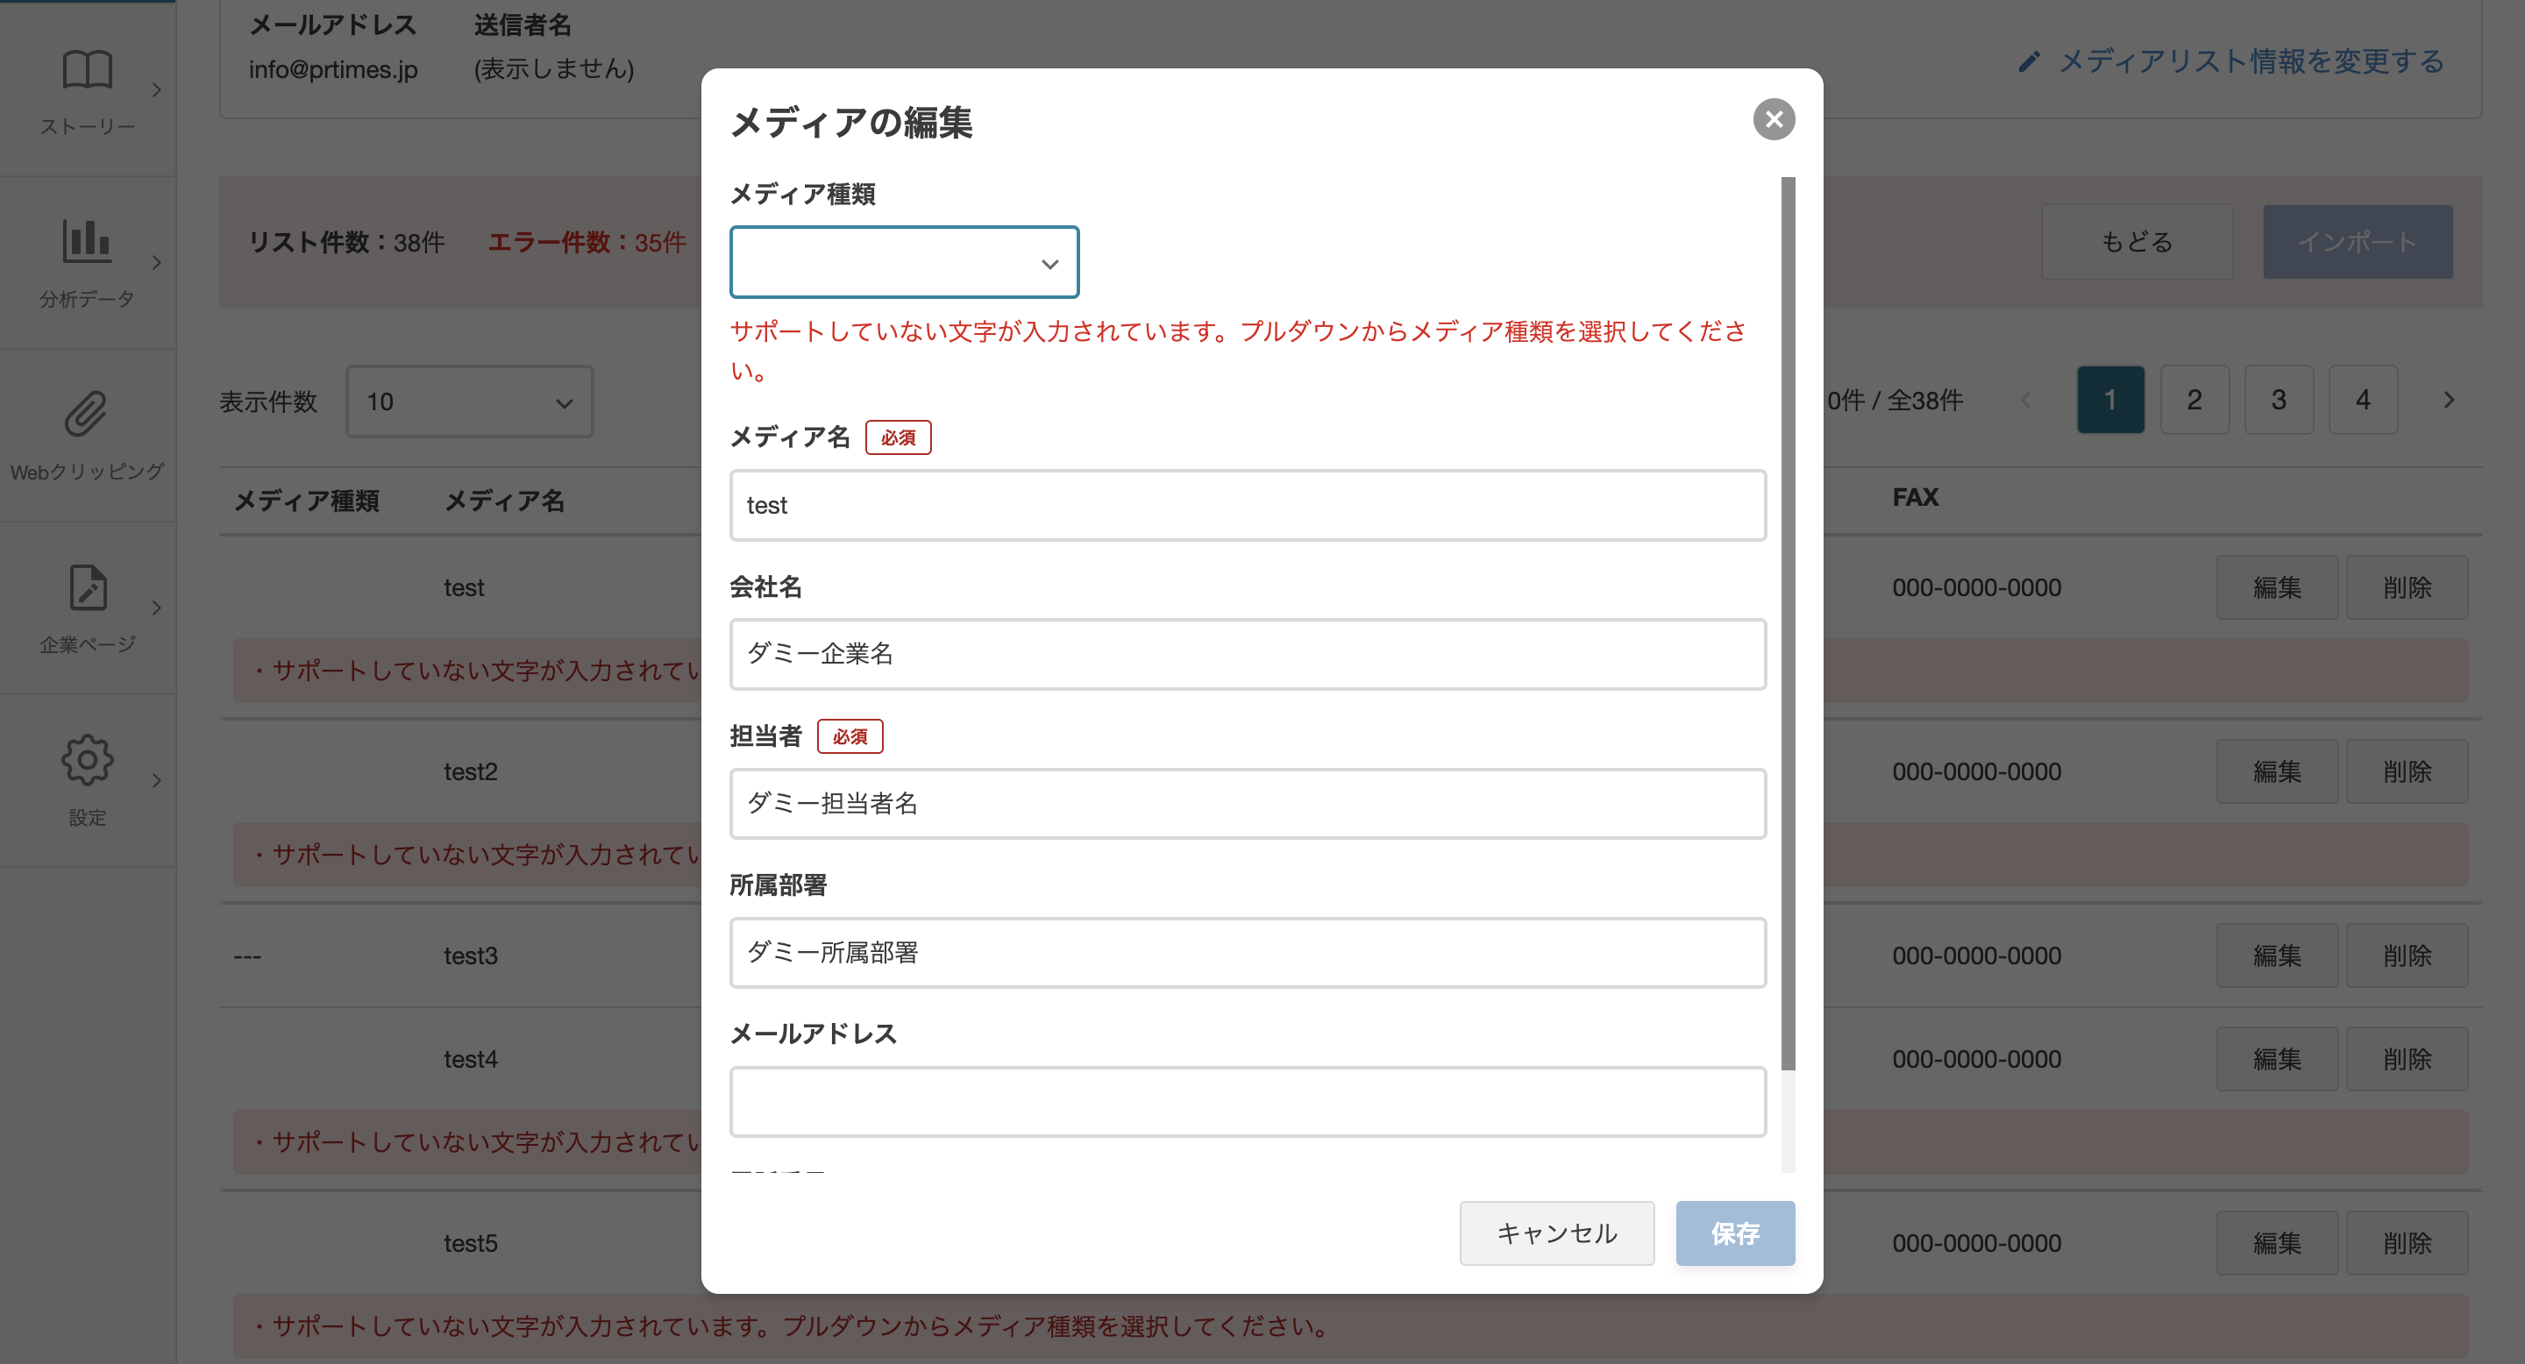Image resolution: width=2525 pixels, height=1364 pixels.
Task: Open the 表示件数 dropdown showing 10
Action: 470,401
